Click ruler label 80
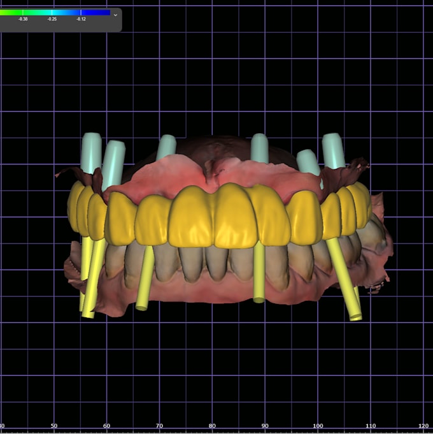 point(212,426)
